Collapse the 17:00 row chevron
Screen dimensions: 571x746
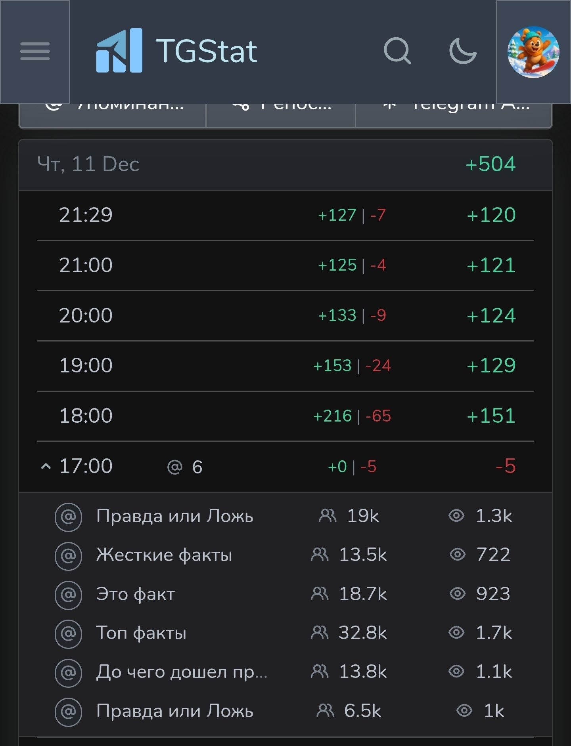point(46,466)
